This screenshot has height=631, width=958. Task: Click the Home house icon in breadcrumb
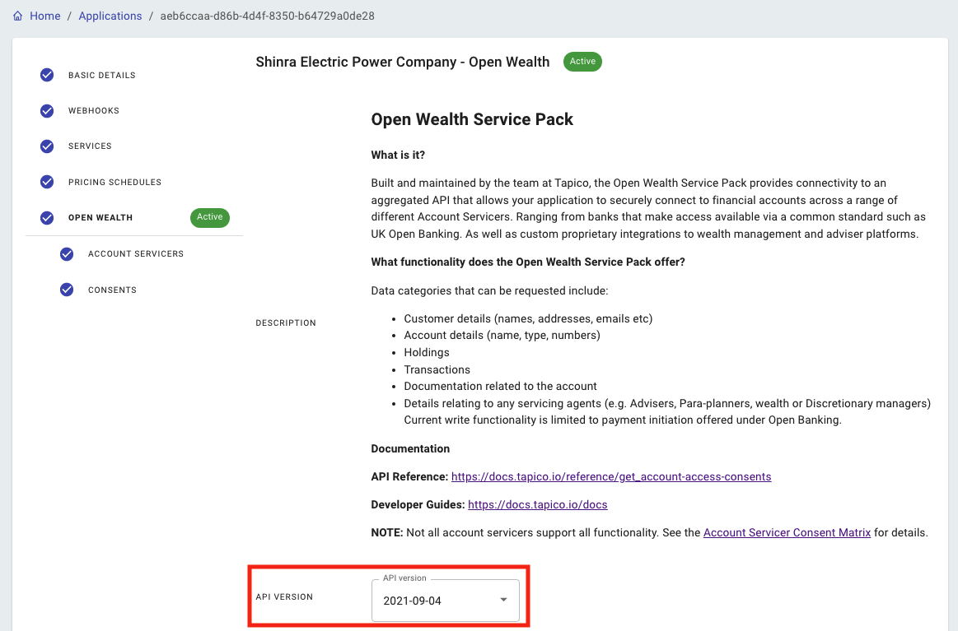tap(18, 16)
